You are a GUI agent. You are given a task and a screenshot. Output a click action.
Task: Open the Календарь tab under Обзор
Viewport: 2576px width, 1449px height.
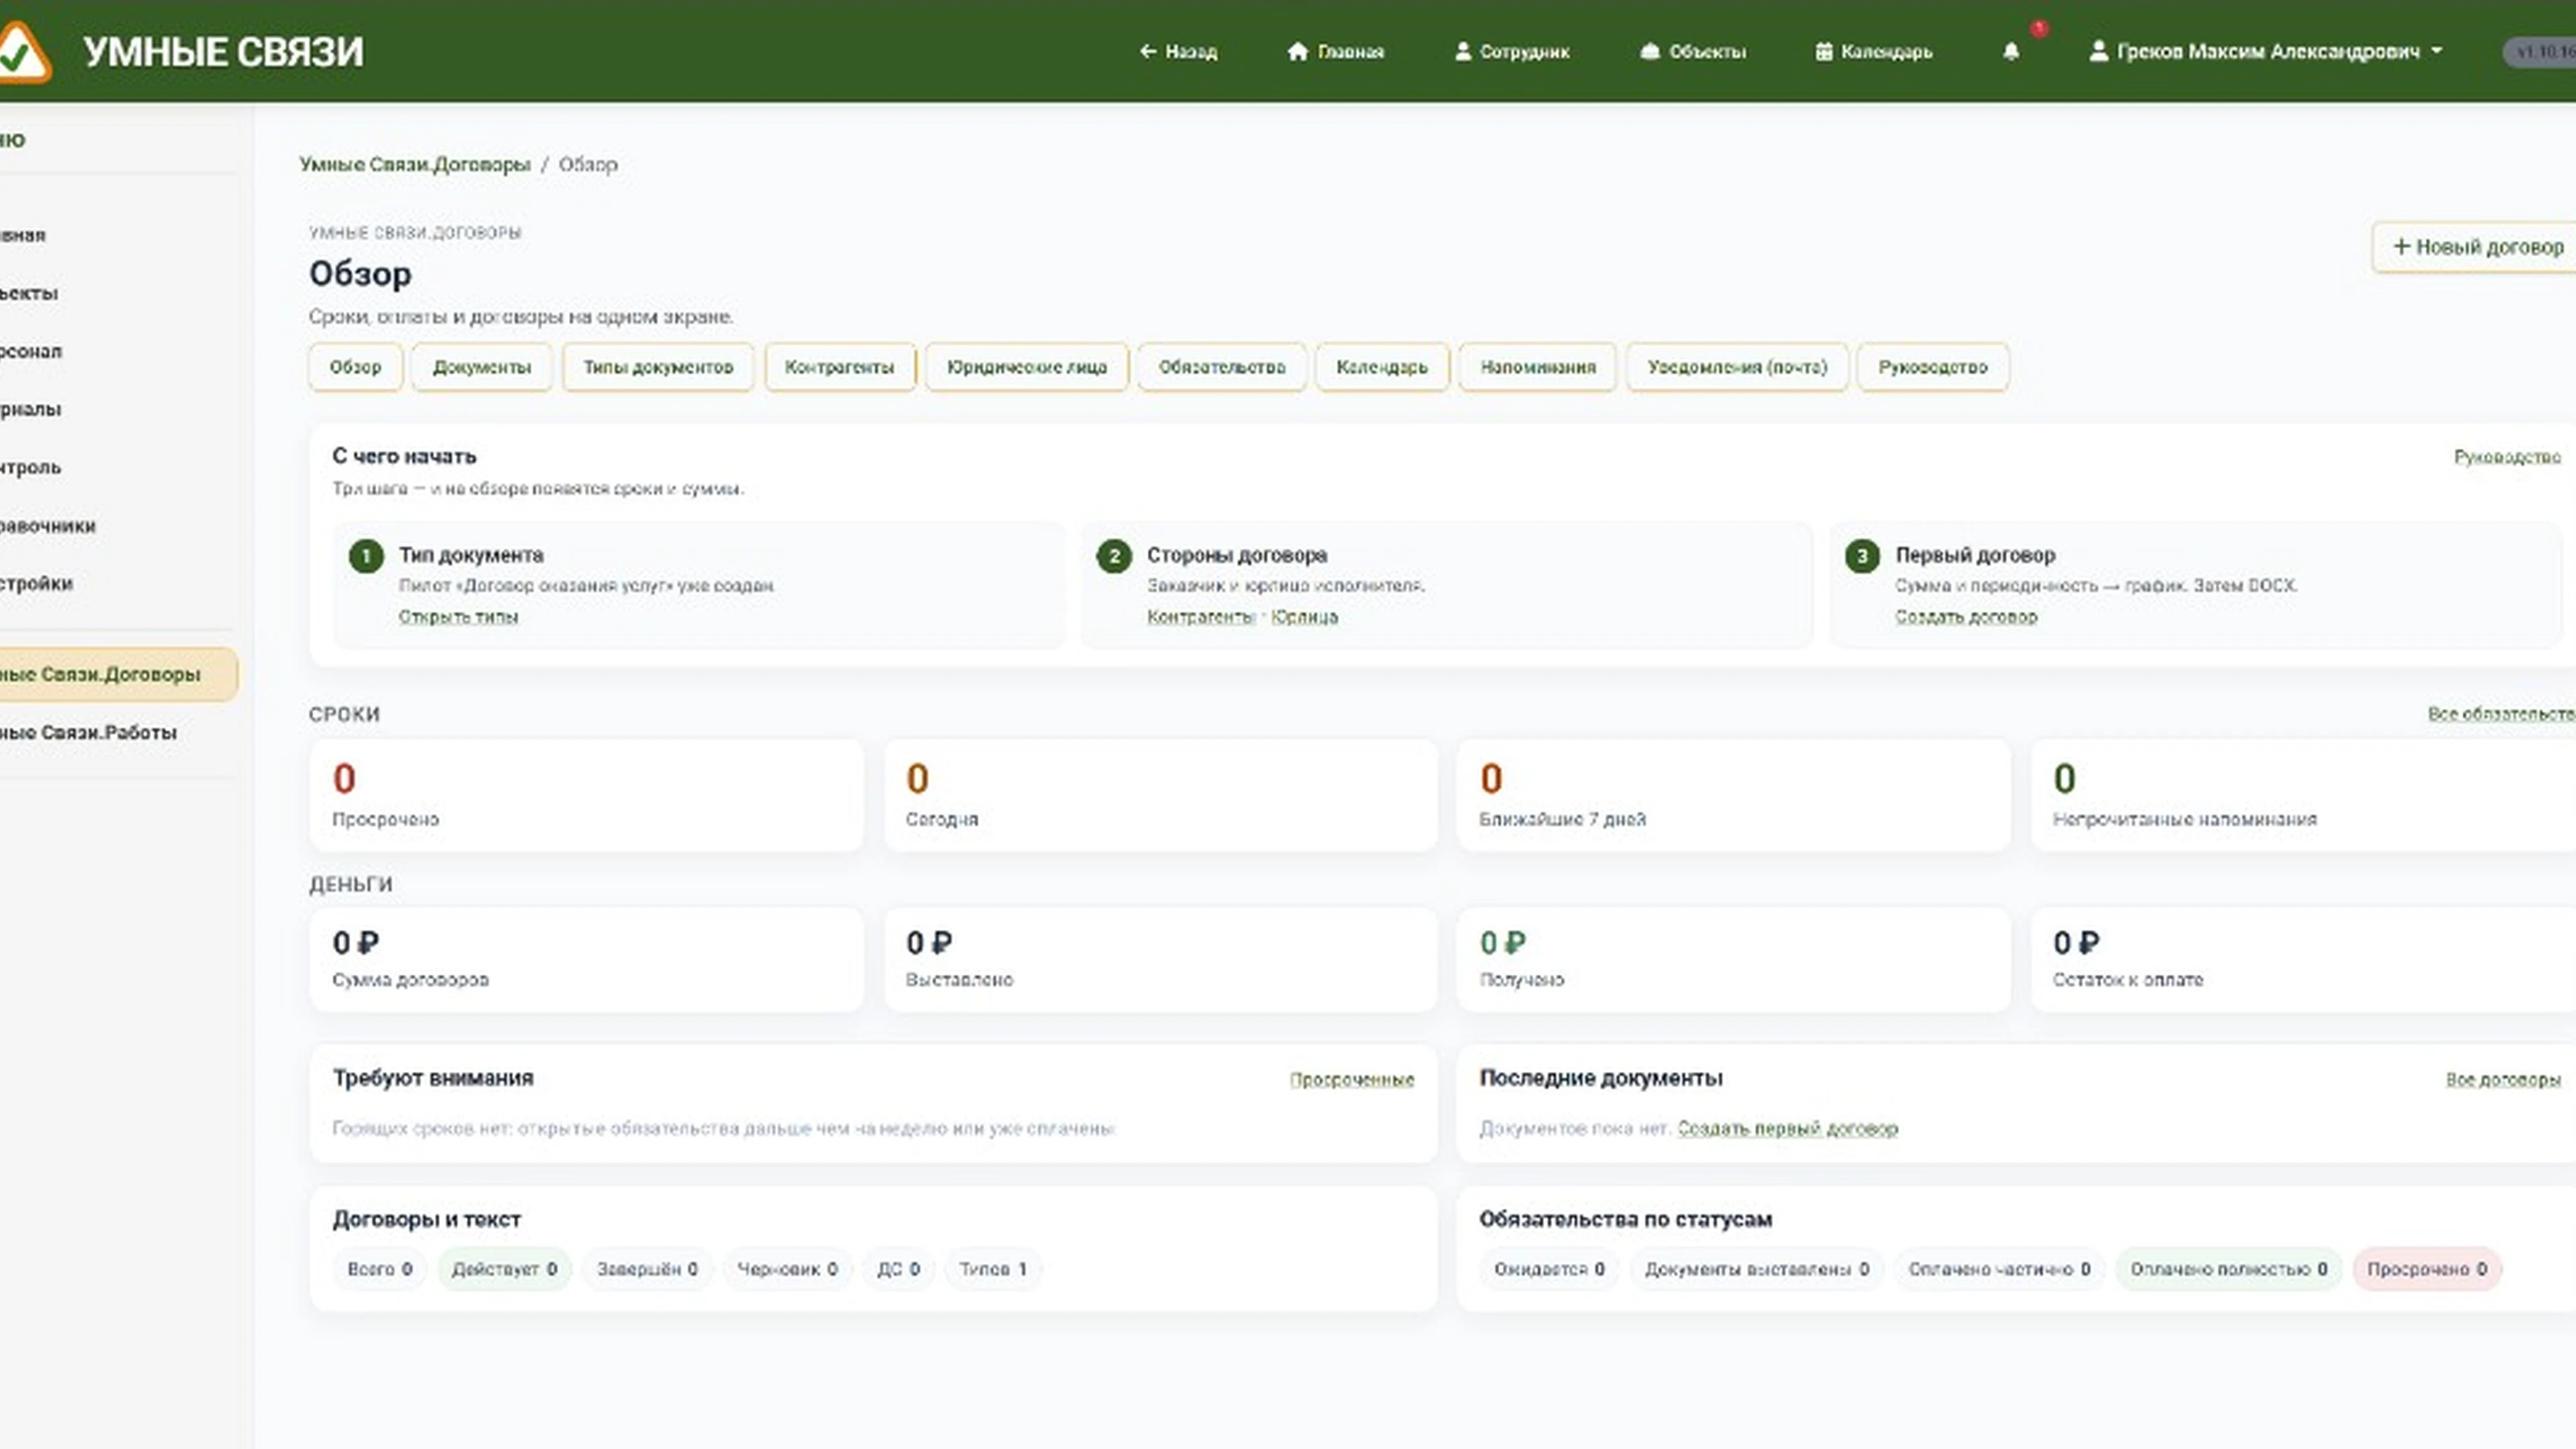1382,367
